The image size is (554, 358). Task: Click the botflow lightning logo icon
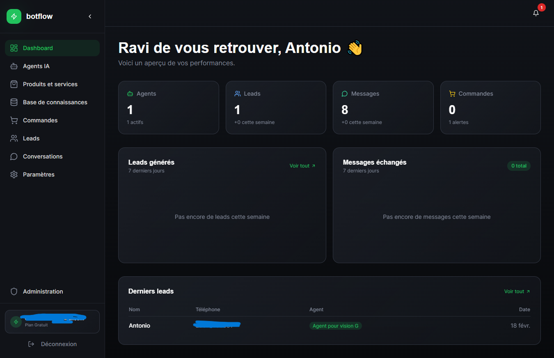click(14, 16)
